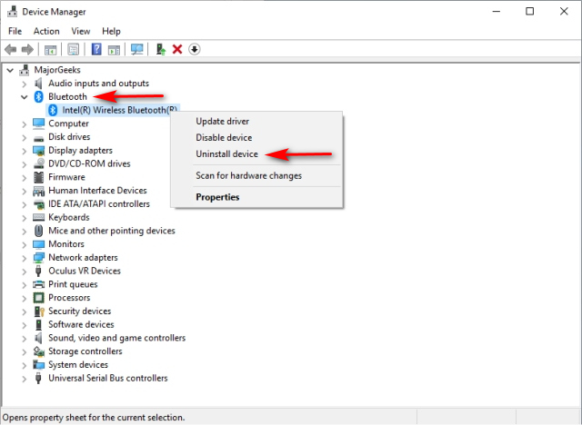Select the MajorGeeks computer name

(x=57, y=70)
